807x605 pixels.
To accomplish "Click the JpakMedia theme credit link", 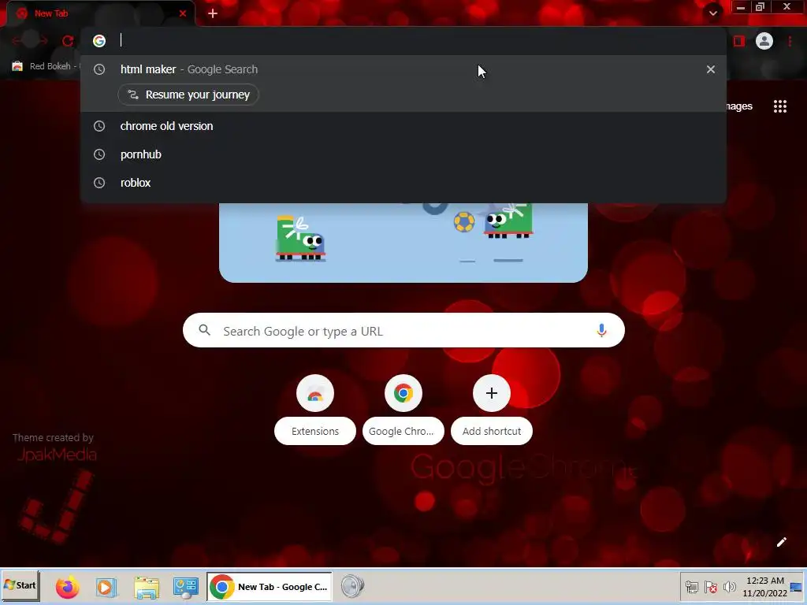I will click(x=57, y=455).
